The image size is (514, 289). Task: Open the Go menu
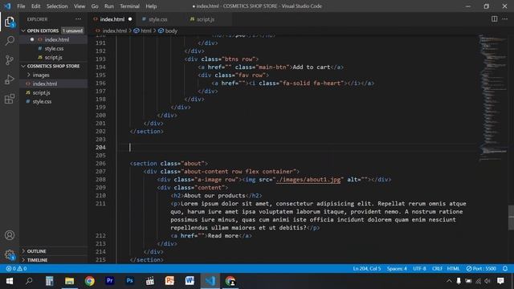(95, 6)
